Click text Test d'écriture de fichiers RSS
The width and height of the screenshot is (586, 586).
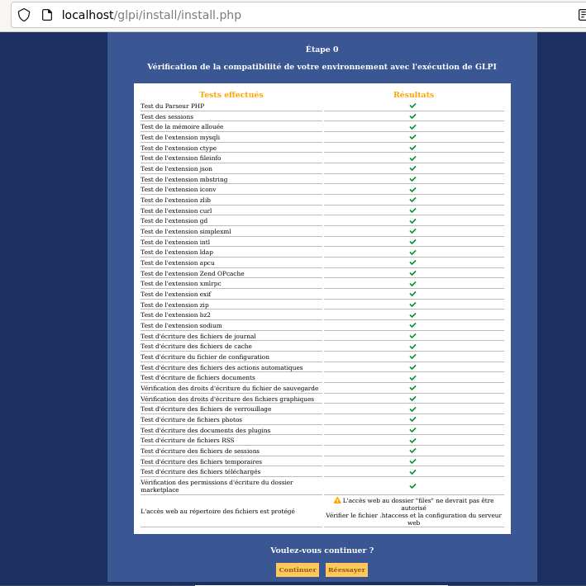[x=188, y=440]
